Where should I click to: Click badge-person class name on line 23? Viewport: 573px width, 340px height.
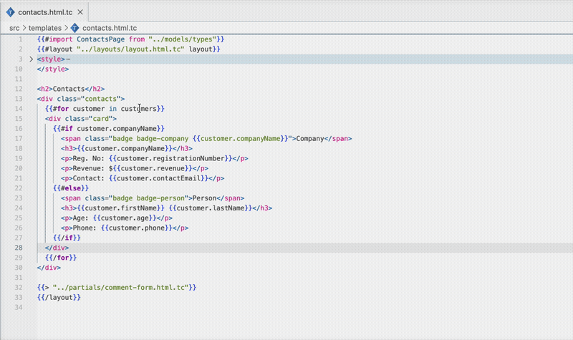coord(160,198)
